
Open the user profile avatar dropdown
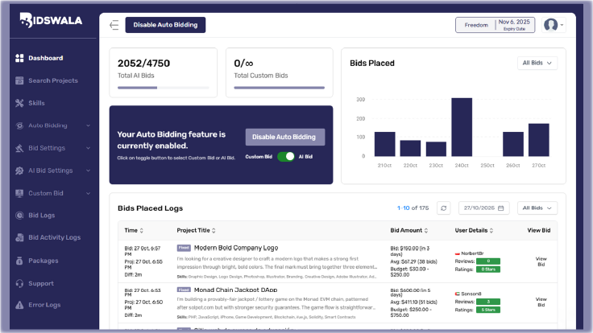553,25
